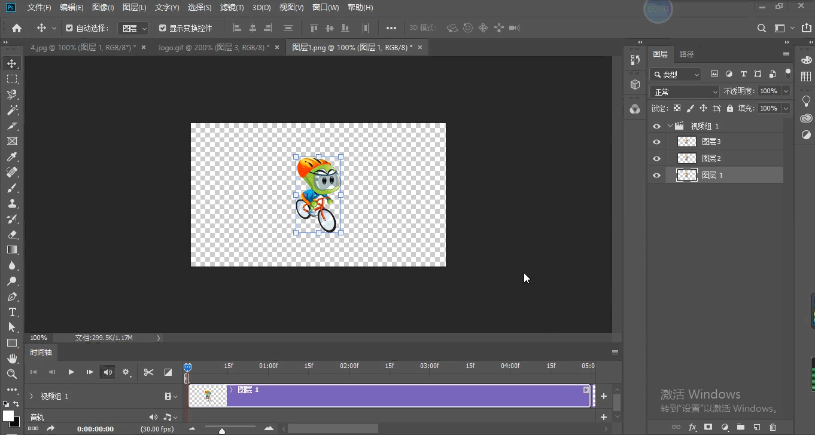Viewport: 815px width, 435px height.
Task: Open the History panel icon
Action: [x=635, y=60]
